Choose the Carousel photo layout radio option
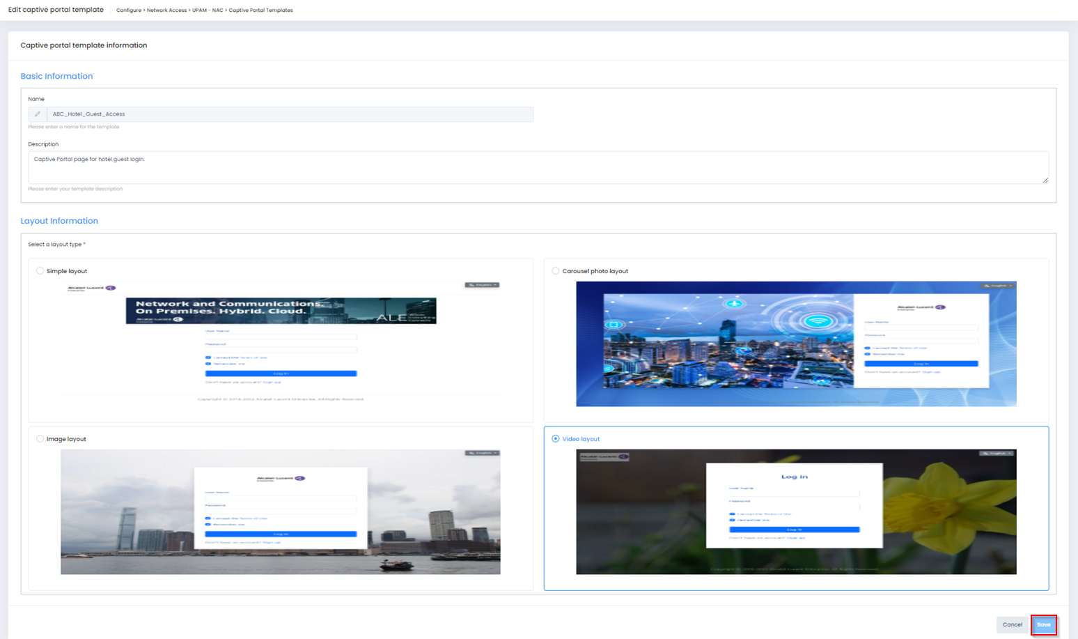1078x639 pixels. [555, 271]
